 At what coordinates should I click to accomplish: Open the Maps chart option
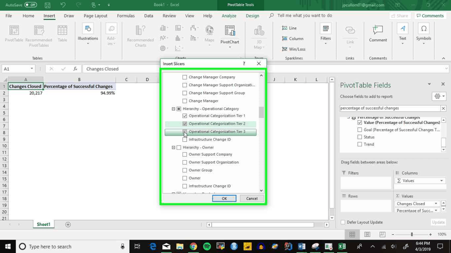point(210,36)
